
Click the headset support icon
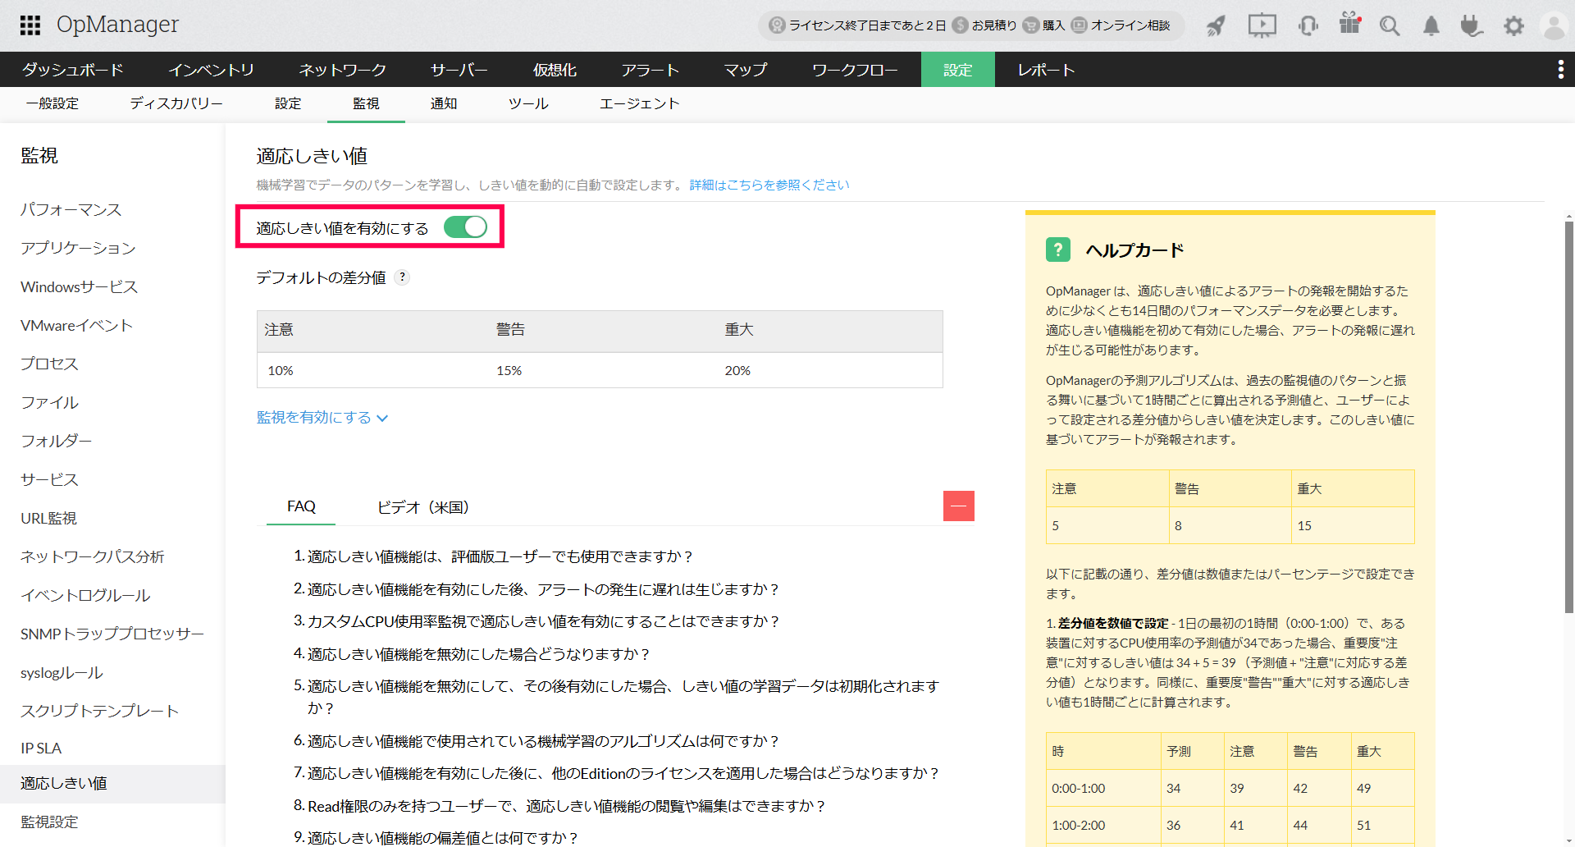click(1308, 26)
